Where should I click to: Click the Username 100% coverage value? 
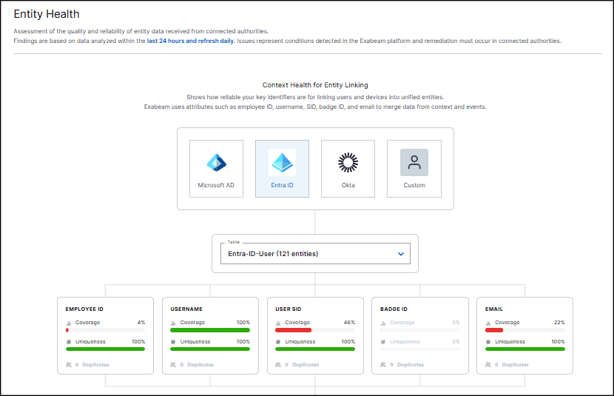(243, 323)
